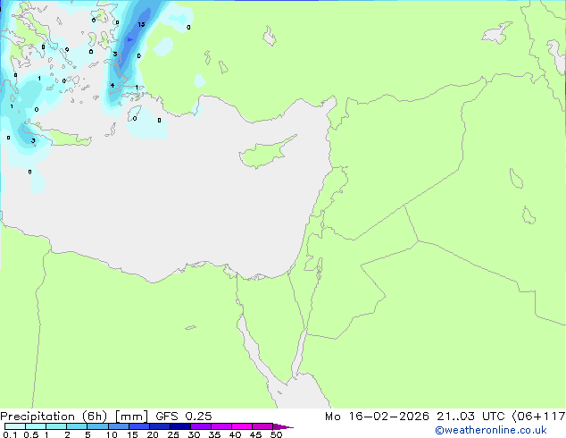Viewport: 566px width, 438px height.
Task: Click the '(06+117' forecast run text
Action: pos(538,417)
